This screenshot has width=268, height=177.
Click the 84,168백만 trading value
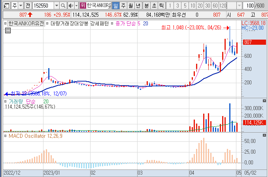click(158, 15)
